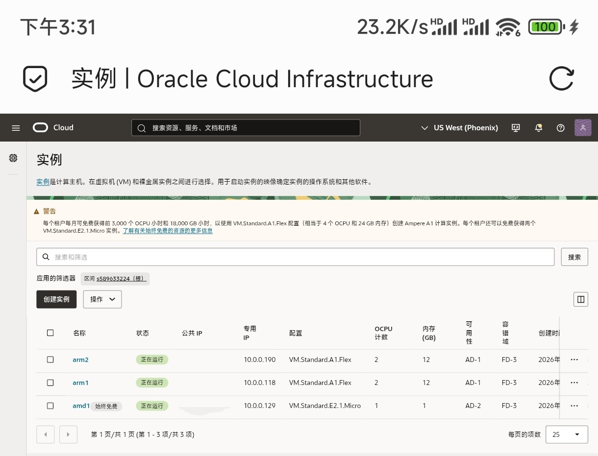Screen dimensions: 598x456
Task: Click the 搜索和筛选 filter field
Action: [295, 257]
